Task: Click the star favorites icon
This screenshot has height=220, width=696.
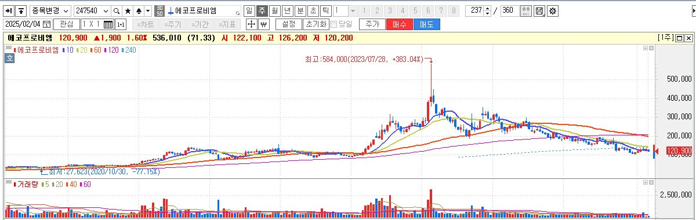Action: tap(128, 11)
